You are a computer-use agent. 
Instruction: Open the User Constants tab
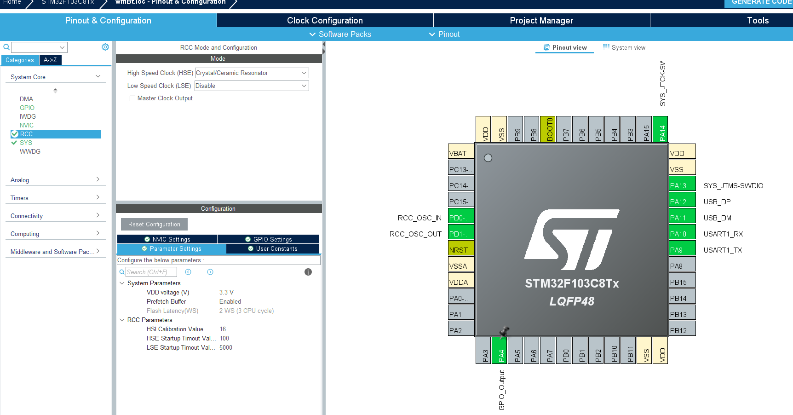(x=272, y=248)
